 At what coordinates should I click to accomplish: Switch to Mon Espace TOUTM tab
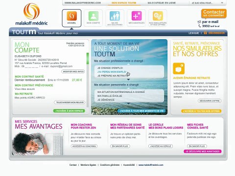[124, 3]
